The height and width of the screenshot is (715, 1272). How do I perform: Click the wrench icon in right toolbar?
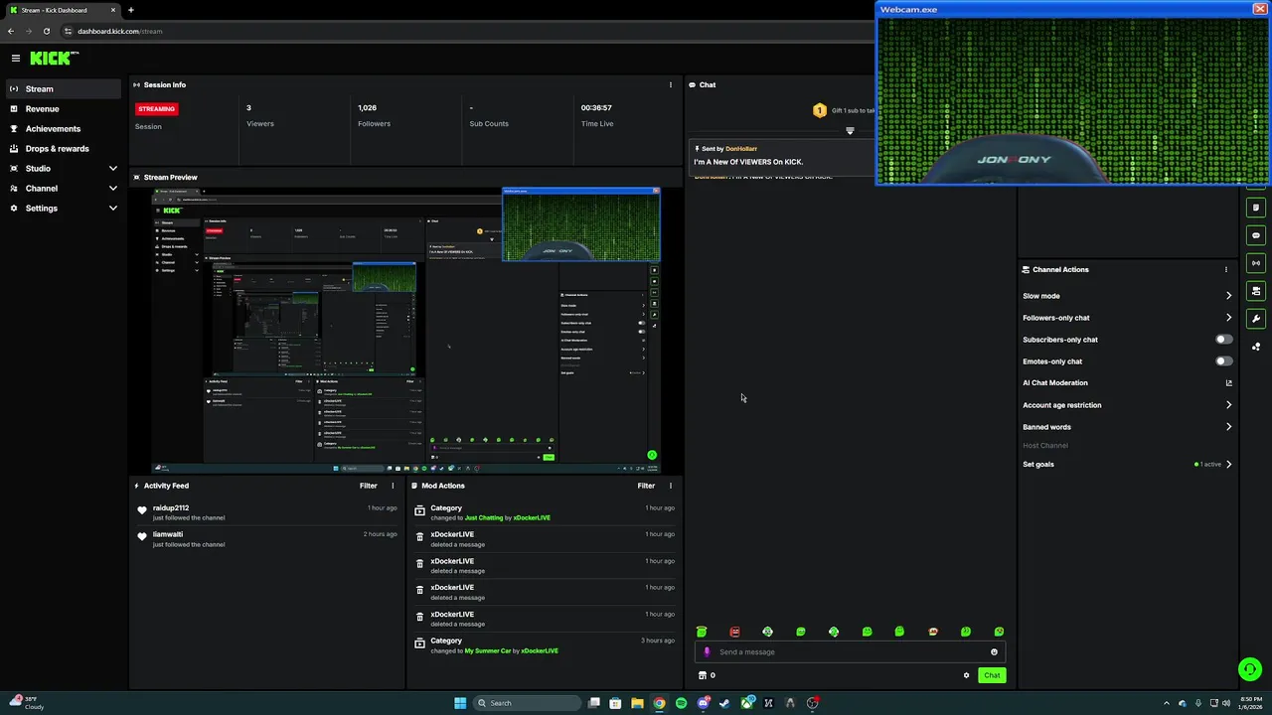1256,319
